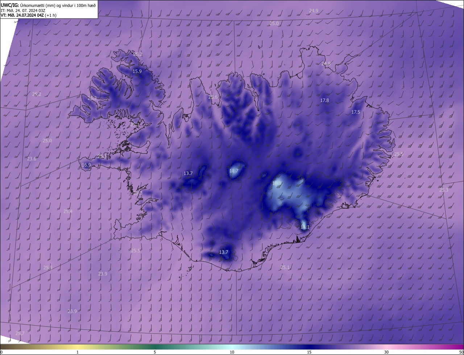Click the 10 tick label on the color scale
The width and height of the screenshot is (464, 355).
pos(232,352)
